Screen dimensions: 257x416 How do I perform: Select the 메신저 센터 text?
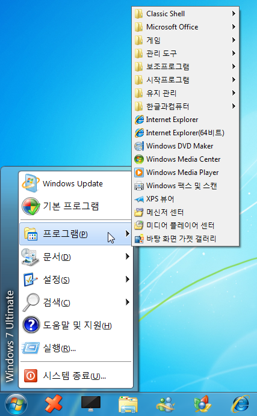pos(165,212)
